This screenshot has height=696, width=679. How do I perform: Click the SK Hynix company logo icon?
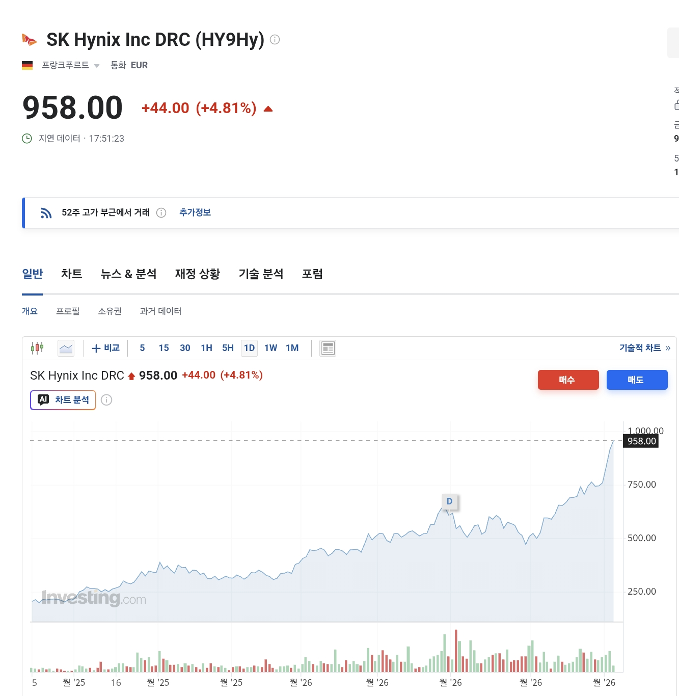click(30, 39)
